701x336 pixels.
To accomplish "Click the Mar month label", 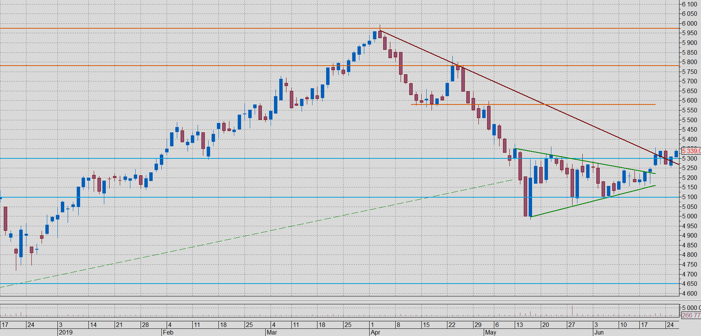I will pos(272,332).
